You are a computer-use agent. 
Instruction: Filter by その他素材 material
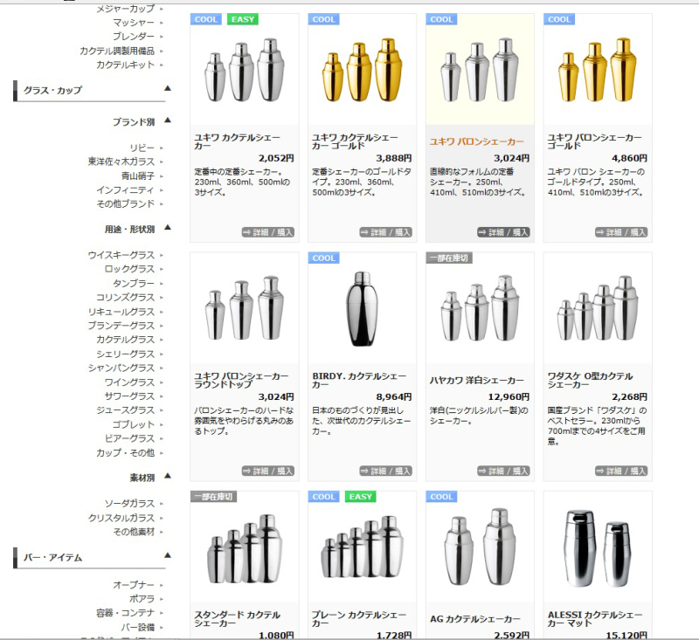coord(134,532)
